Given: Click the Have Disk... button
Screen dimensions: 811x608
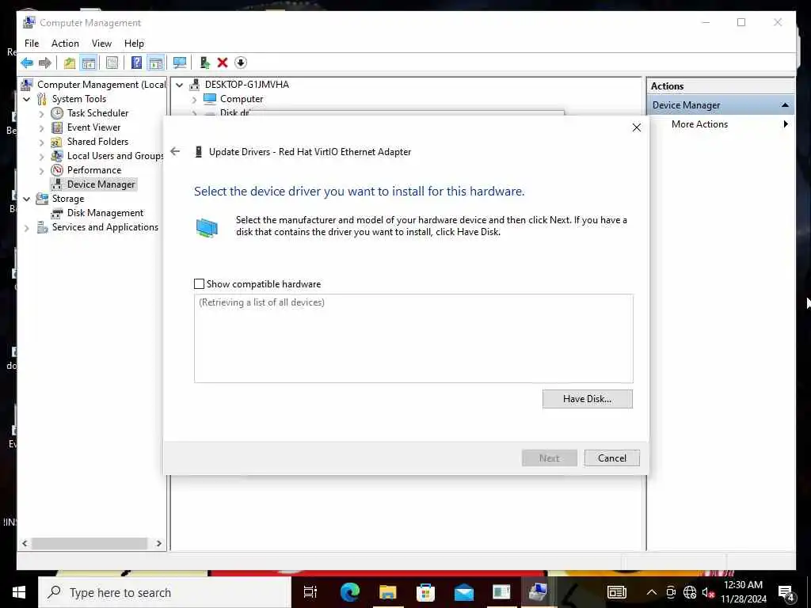Looking at the screenshot, I should [x=587, y=399].
